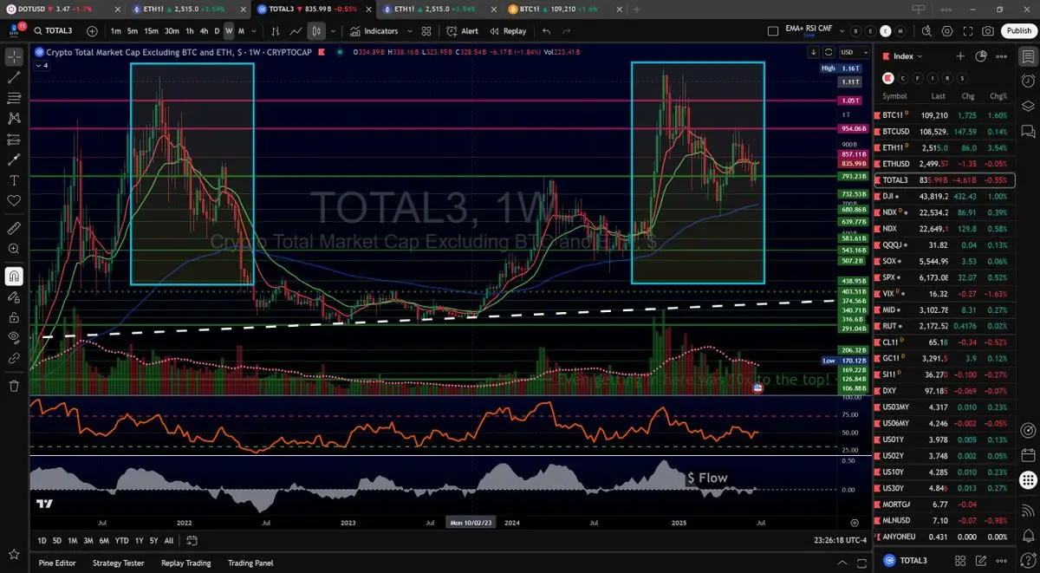Redo the last chart action

567,31
